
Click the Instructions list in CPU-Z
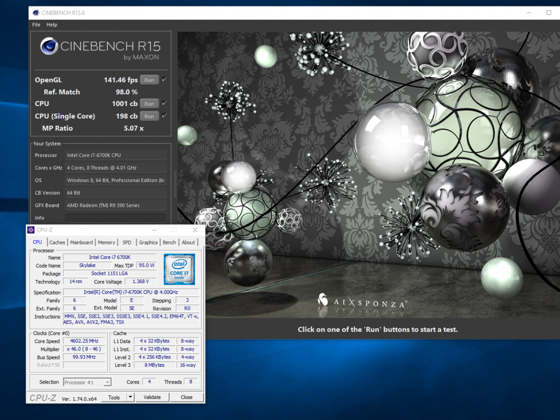point(131,319)
